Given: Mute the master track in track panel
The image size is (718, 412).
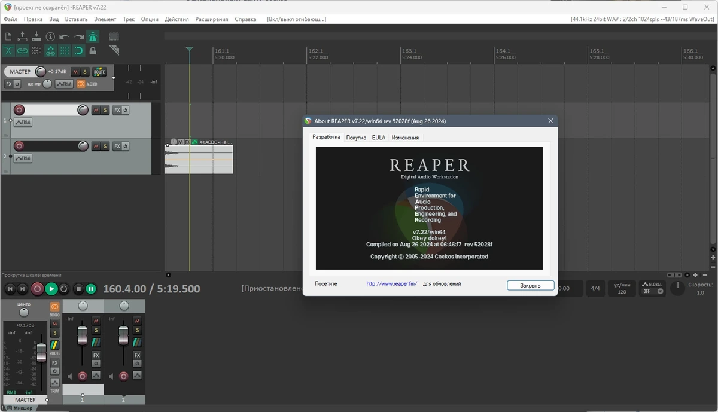Looking at the screenshot, I should (x=75, y=72).
